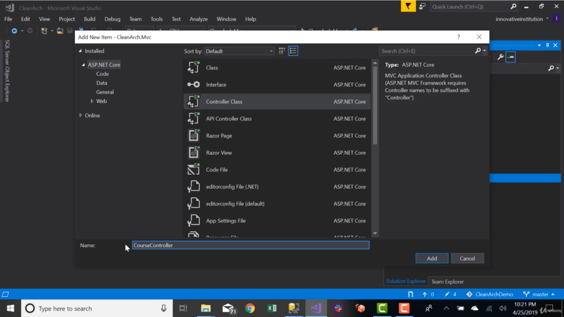
Task: Select the API Controller Class icon
Action: pos(194,118)
